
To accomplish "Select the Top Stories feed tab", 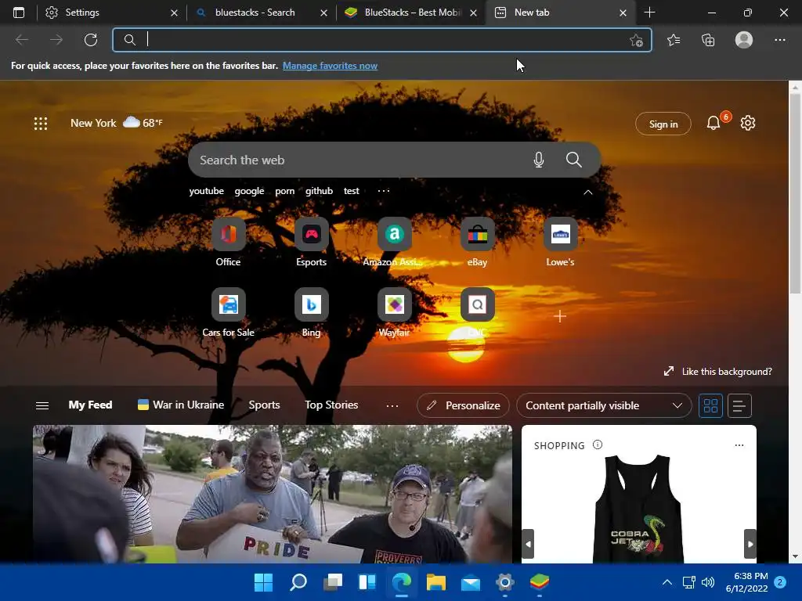I will [x=331, y=405].
